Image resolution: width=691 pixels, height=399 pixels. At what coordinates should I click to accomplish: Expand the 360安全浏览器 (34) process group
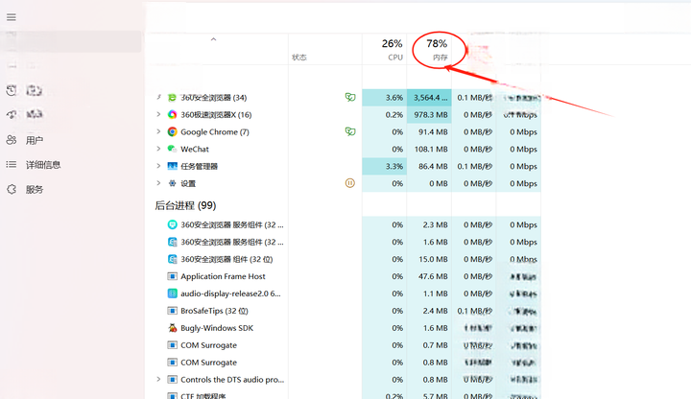158,97
